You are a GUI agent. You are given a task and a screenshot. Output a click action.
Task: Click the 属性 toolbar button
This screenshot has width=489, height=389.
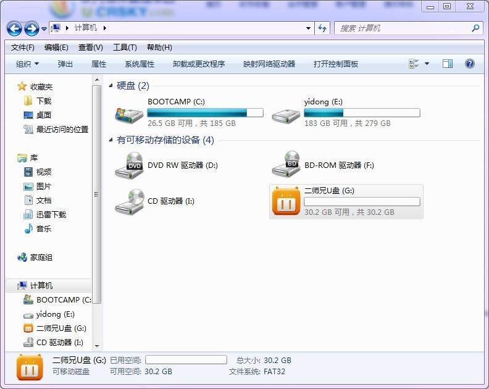(99, 64)
